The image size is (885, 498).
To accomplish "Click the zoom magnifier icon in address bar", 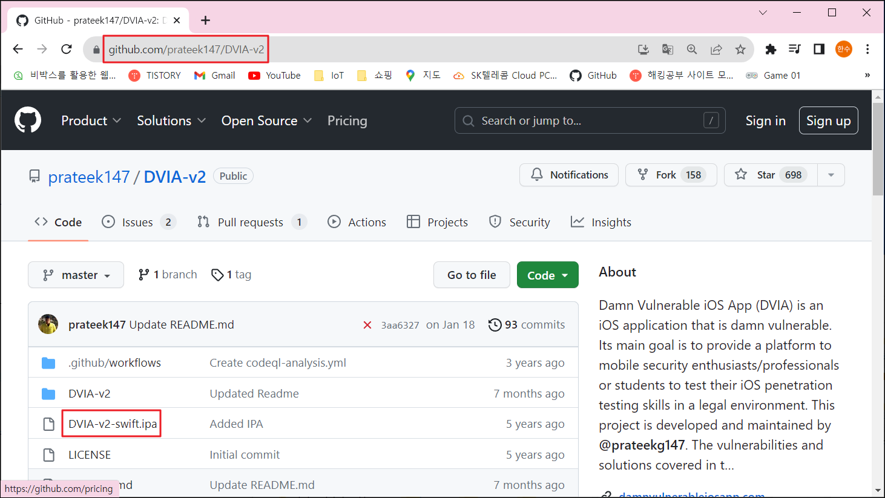I will pos(692,50).
